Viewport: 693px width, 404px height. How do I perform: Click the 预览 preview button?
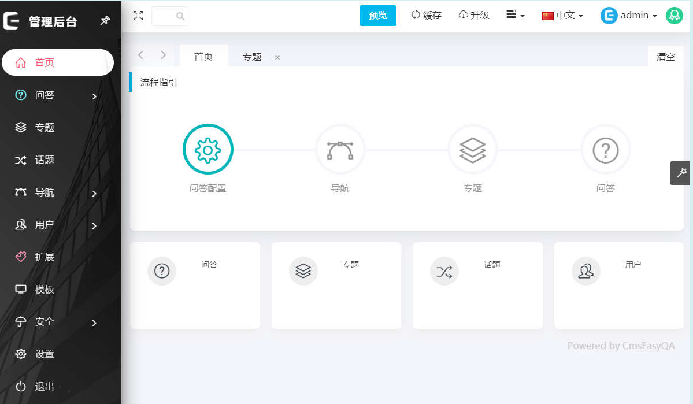(x=378, y=15)
